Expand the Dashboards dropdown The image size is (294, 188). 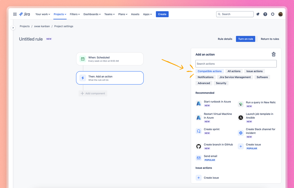pyautogui.click(x=92, y=14)
